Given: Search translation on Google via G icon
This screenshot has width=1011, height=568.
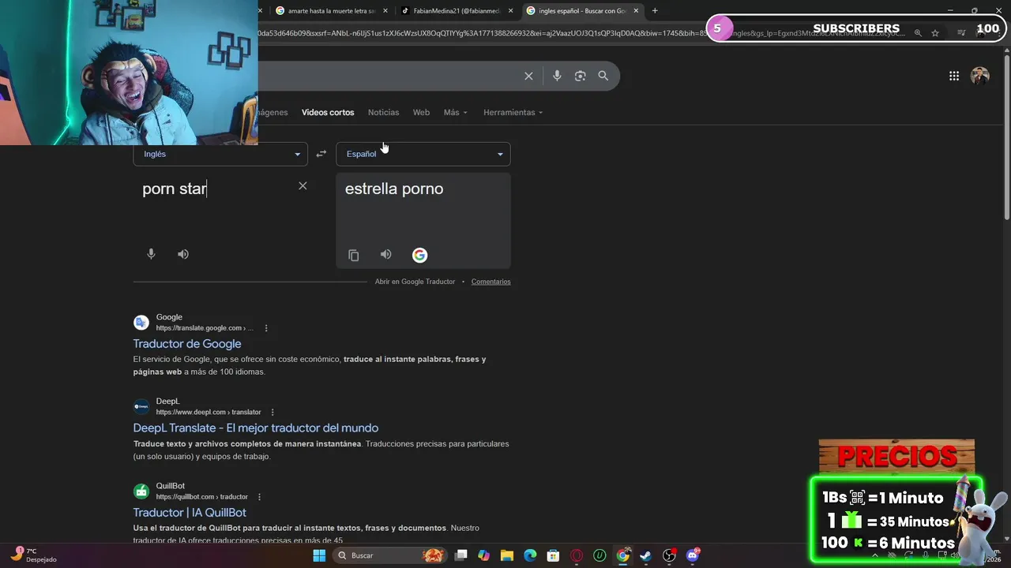Looking at the screenshot, I should point(419,255).
